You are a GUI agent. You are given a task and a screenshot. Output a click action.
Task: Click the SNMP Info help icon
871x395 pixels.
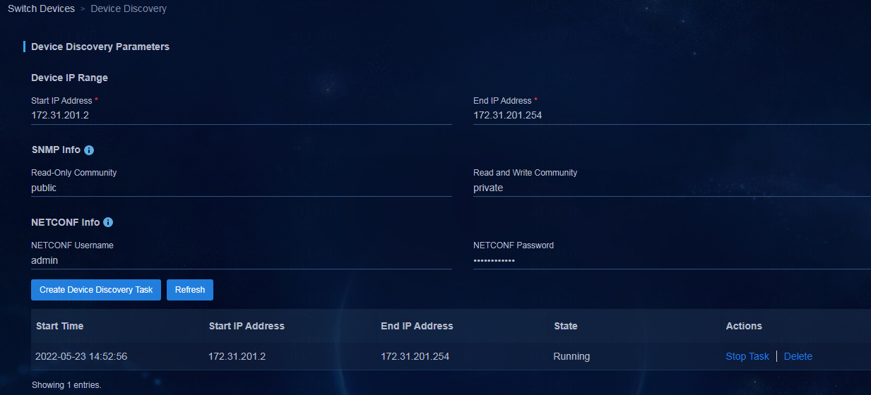[89, 150]
